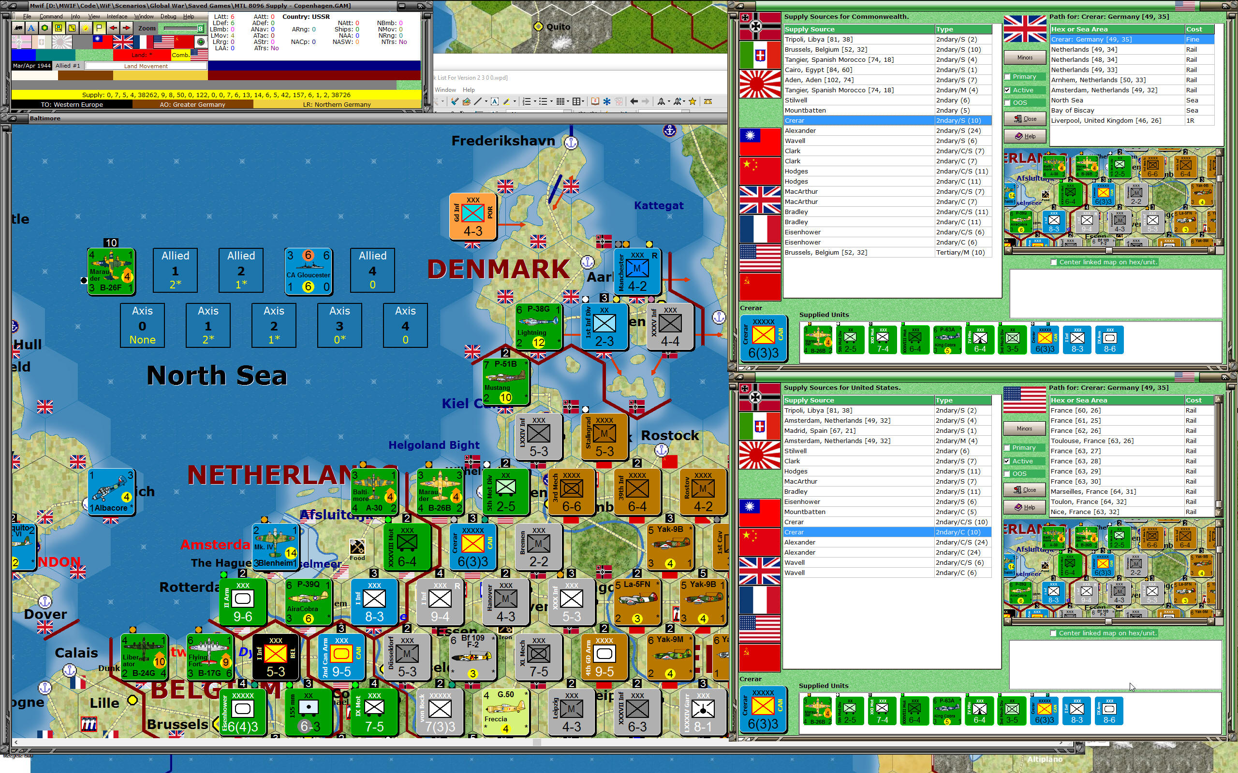
Task: Toggle Active checkbox in Commonwealth supply window
Action: (x=1007, y=90)
